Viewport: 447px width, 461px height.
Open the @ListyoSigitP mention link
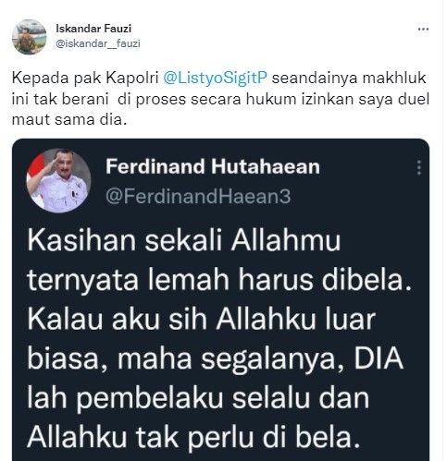tap(214, 78)
